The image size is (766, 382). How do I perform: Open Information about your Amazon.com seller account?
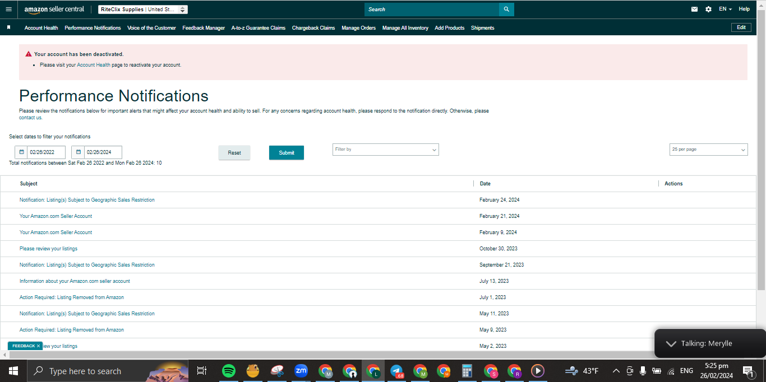(75, 281)
